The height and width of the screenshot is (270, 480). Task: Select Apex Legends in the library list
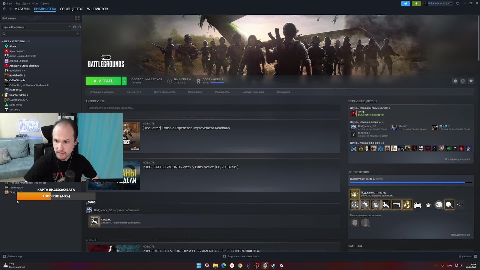(x=17, y=51)
